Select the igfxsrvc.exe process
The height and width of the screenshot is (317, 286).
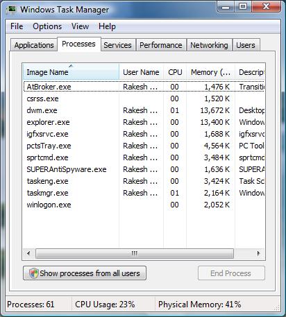tap(144, 134)
